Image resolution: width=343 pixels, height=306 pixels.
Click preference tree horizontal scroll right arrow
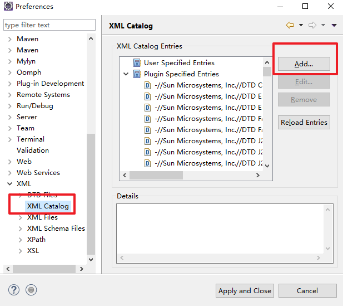click(82, 269)
